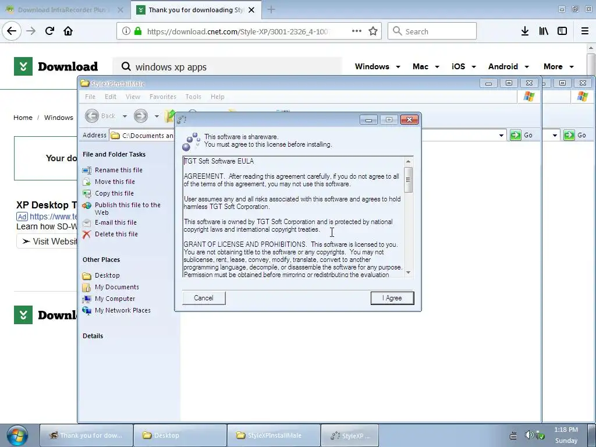Open Desktop in Other Places

[x=107, y=275]
